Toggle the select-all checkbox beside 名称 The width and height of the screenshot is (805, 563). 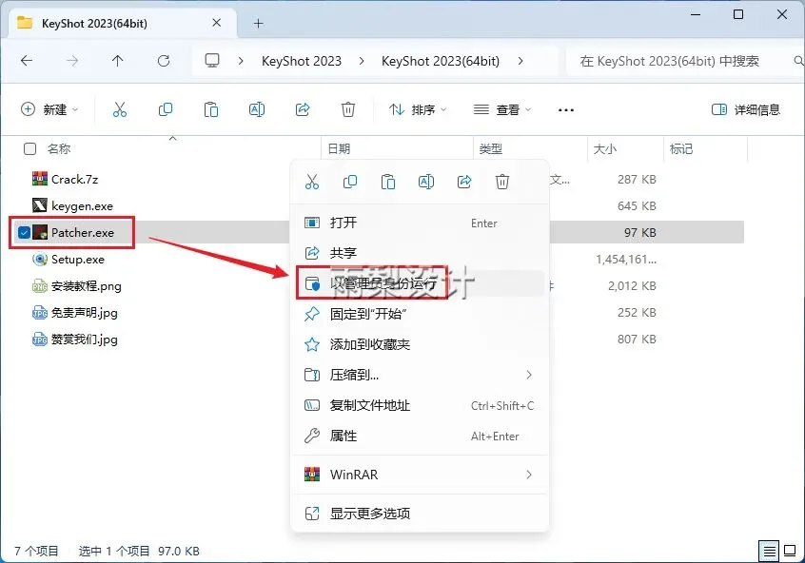coord(29,148)
